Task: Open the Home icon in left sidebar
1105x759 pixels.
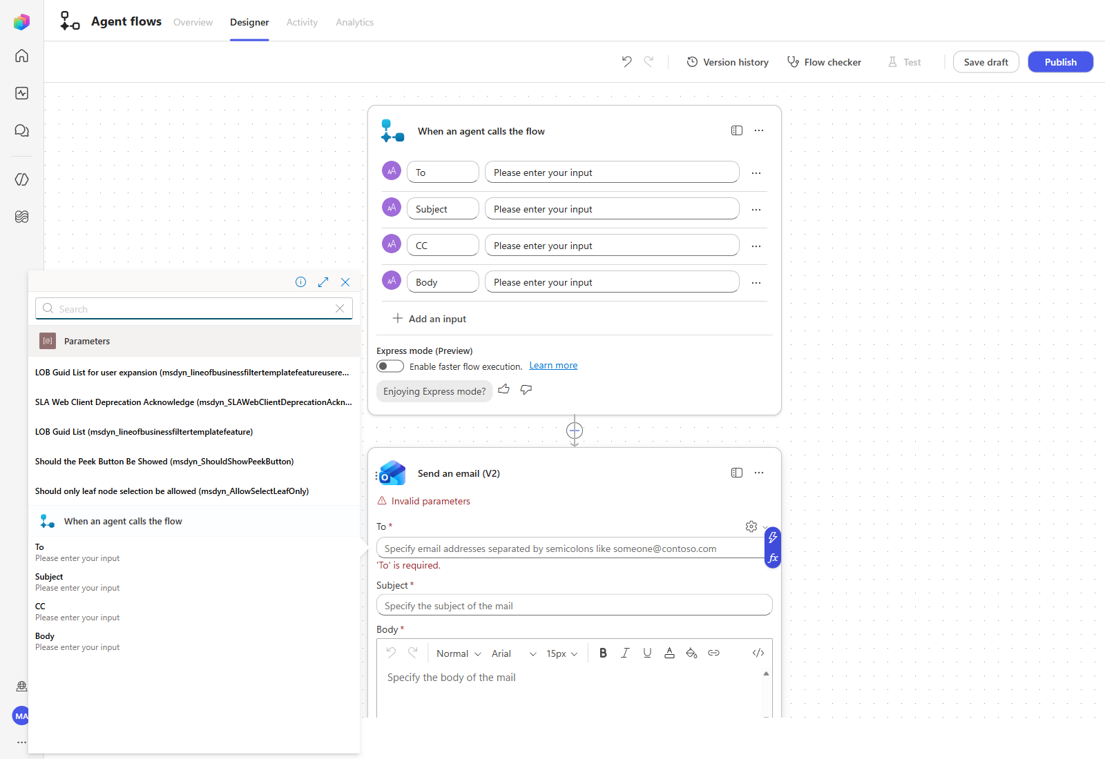Action: pyautogui.click(x=21, y=56)
